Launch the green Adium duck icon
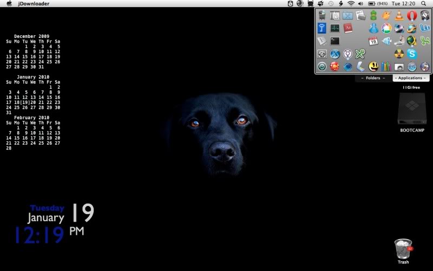The width and height of the screenshot is (433, 271). [x=373, y=15]
